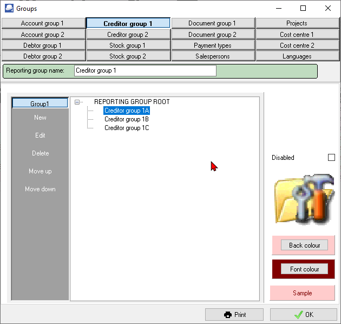Screen dimensions: 341x324
Task: Confirm with the OK button
Action: coord(303,315)
